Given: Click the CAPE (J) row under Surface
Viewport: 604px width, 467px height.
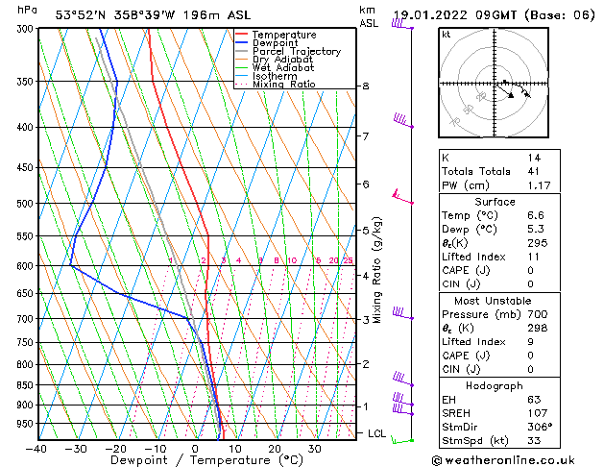Looking at the screenshot, I should (x=463, y=270).
